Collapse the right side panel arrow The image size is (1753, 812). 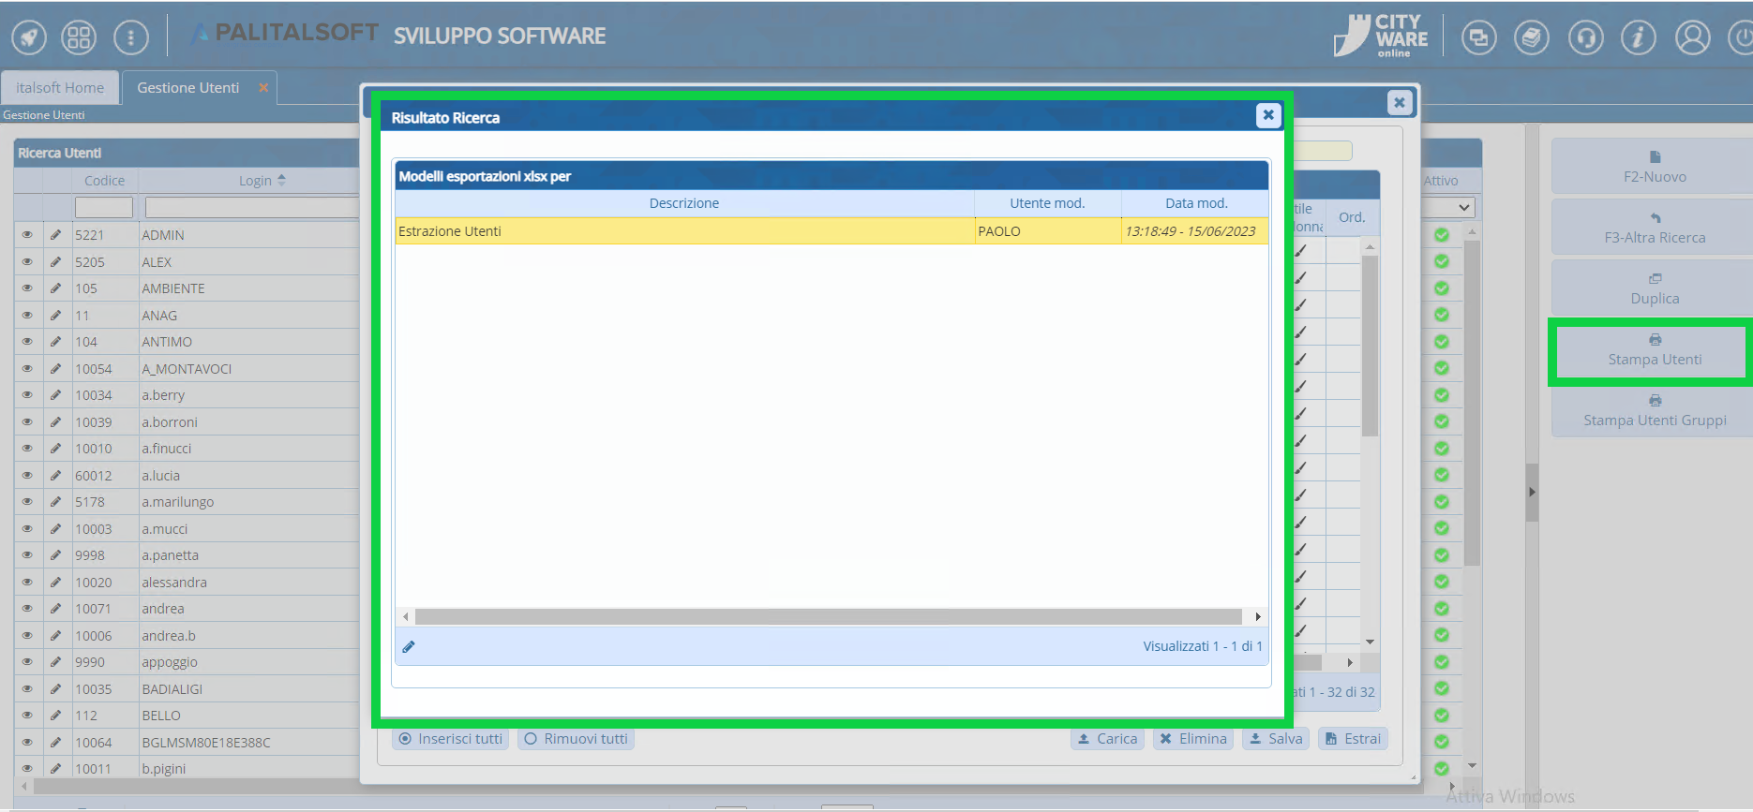click(1532, 492)
